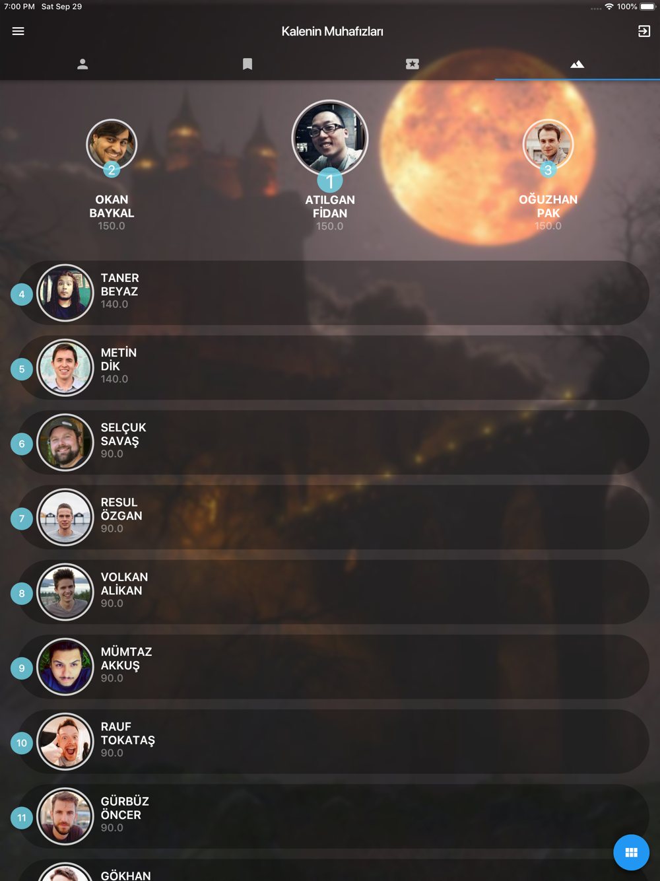The width and height of the screenshot is (660, 881).
Task: Tap the Kalenin Muhafızları title
Action: 332,31
